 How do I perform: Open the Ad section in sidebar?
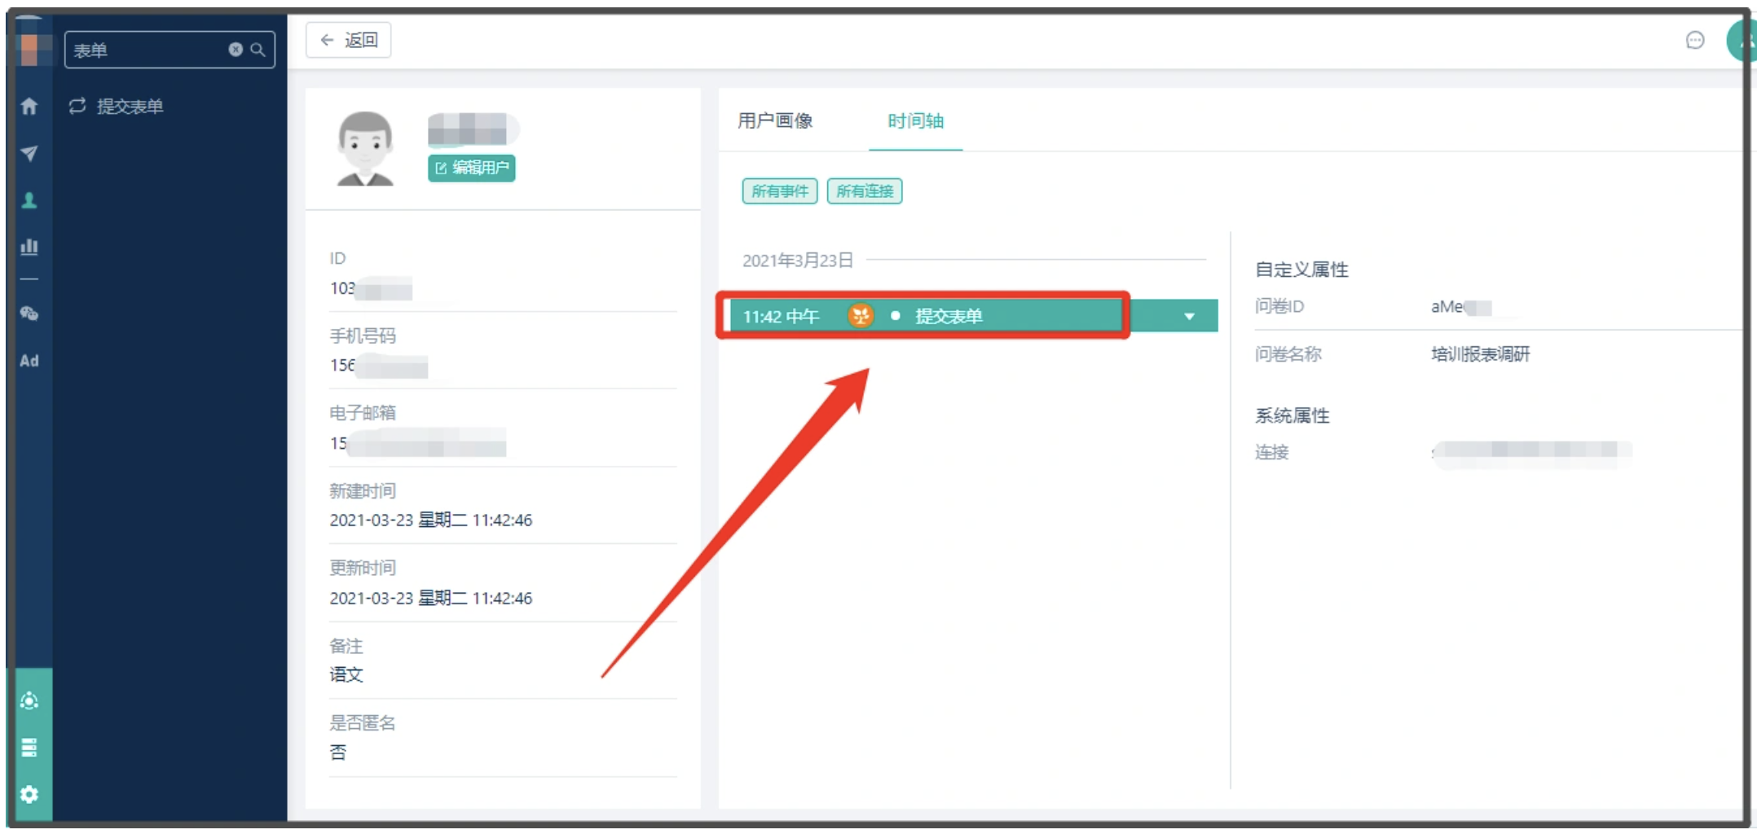click(29, 361)
